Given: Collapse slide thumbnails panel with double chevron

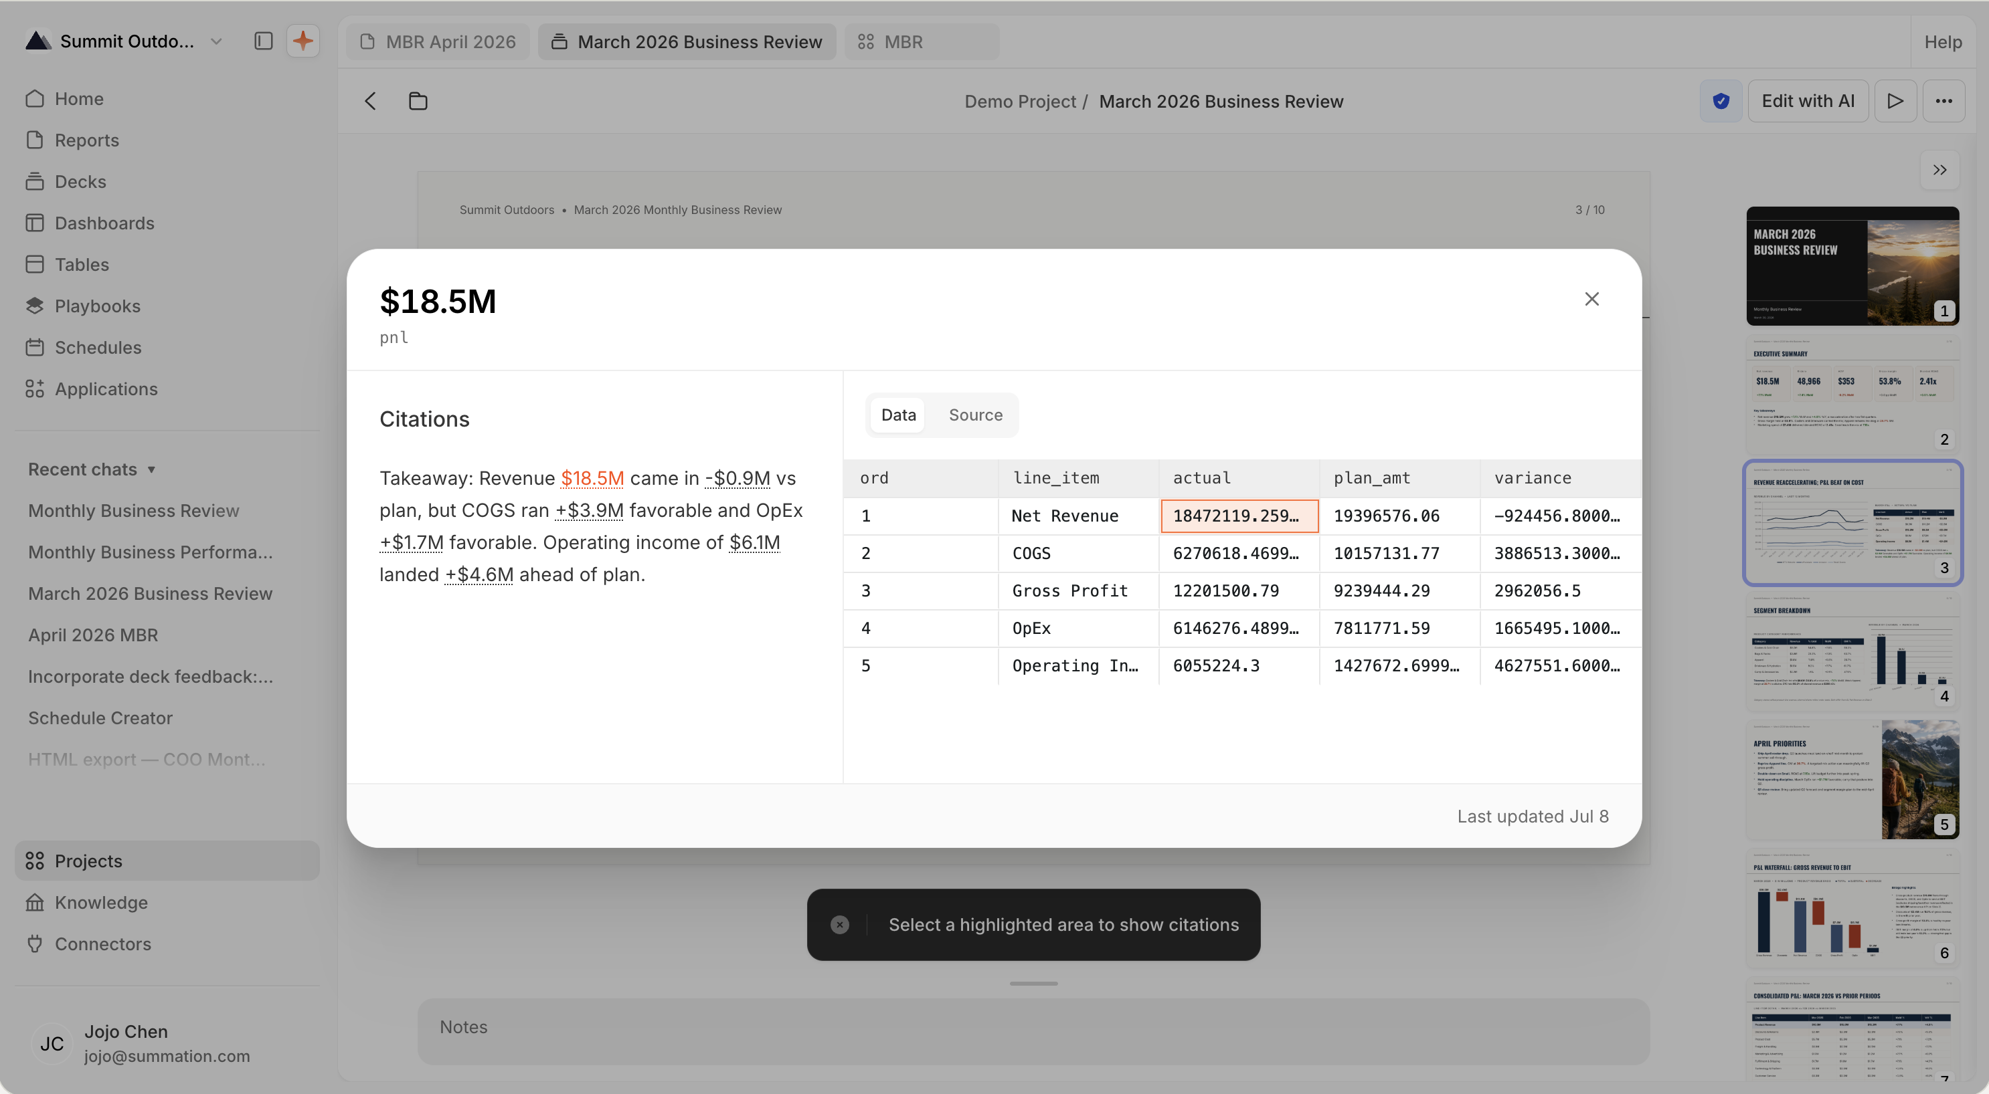Looking at the screenshot, I should point(1939,170).
